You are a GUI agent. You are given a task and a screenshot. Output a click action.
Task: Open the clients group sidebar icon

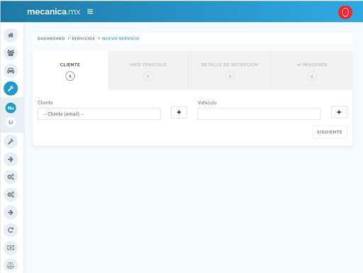click(11, 52)
